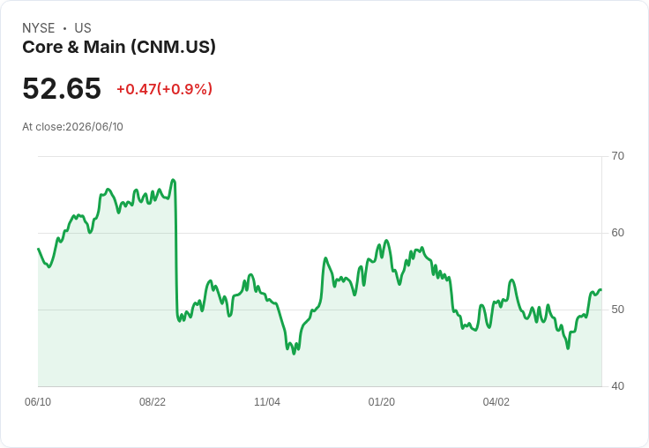Click the 50 label on price axis
The width and height of the screenshot is (649, 448).
tap(617, 310)
